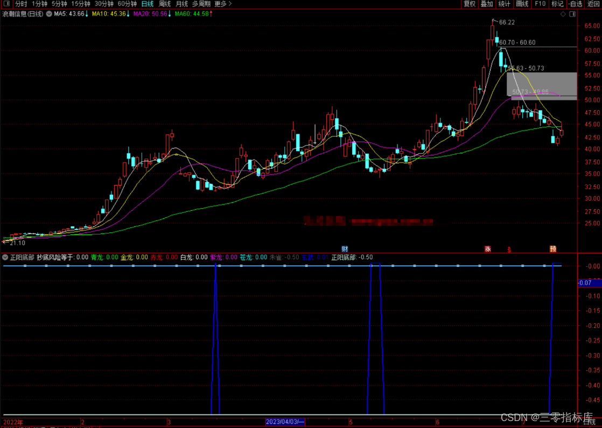The height and width of the screenshot is (428, 602).
Task: Toggle the left sidebar panel icon
Action: pyautogui.click(x=6, y=4)
